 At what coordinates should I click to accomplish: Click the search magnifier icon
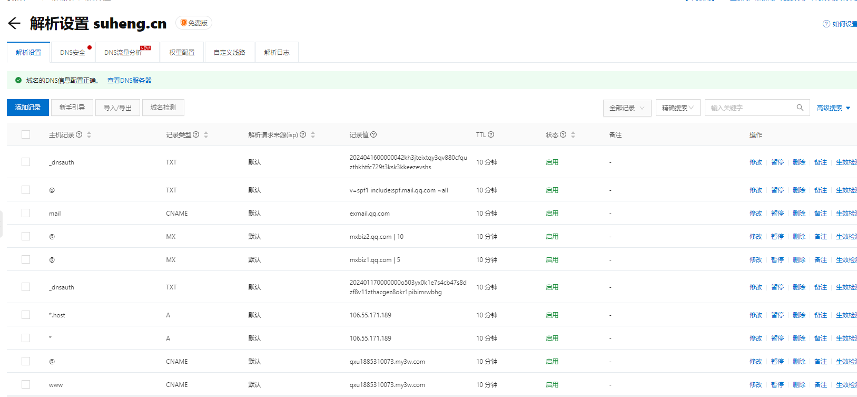click(800, 108)
